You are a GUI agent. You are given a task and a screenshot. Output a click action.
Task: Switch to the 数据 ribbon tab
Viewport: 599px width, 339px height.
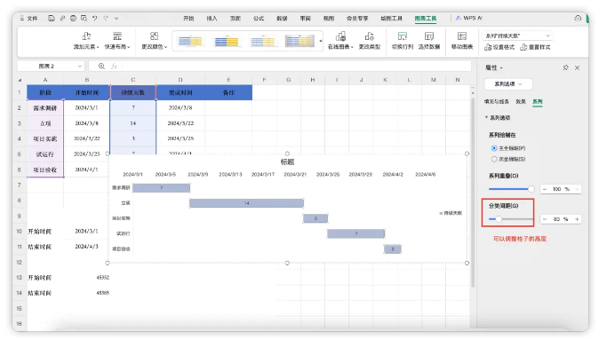282,19
